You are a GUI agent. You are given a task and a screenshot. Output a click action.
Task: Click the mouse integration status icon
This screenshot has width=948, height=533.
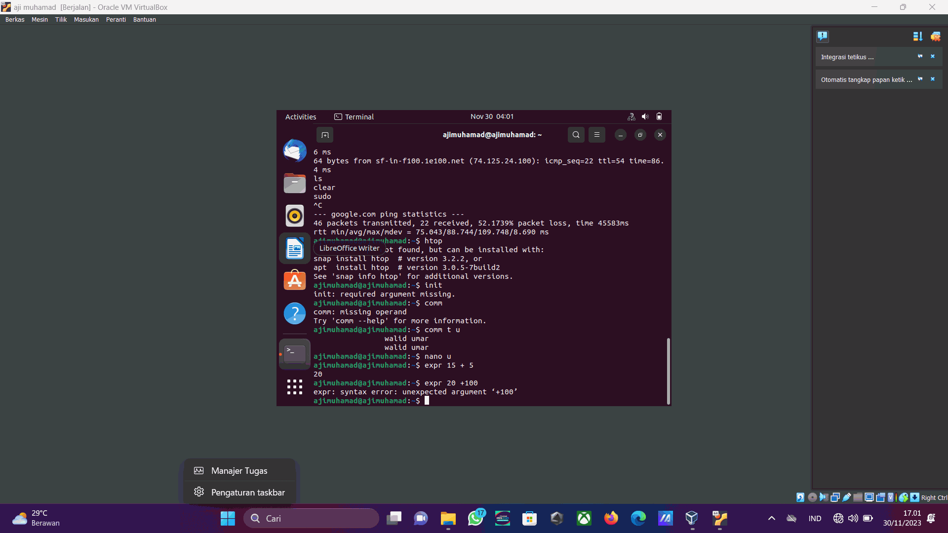(904, 497)
